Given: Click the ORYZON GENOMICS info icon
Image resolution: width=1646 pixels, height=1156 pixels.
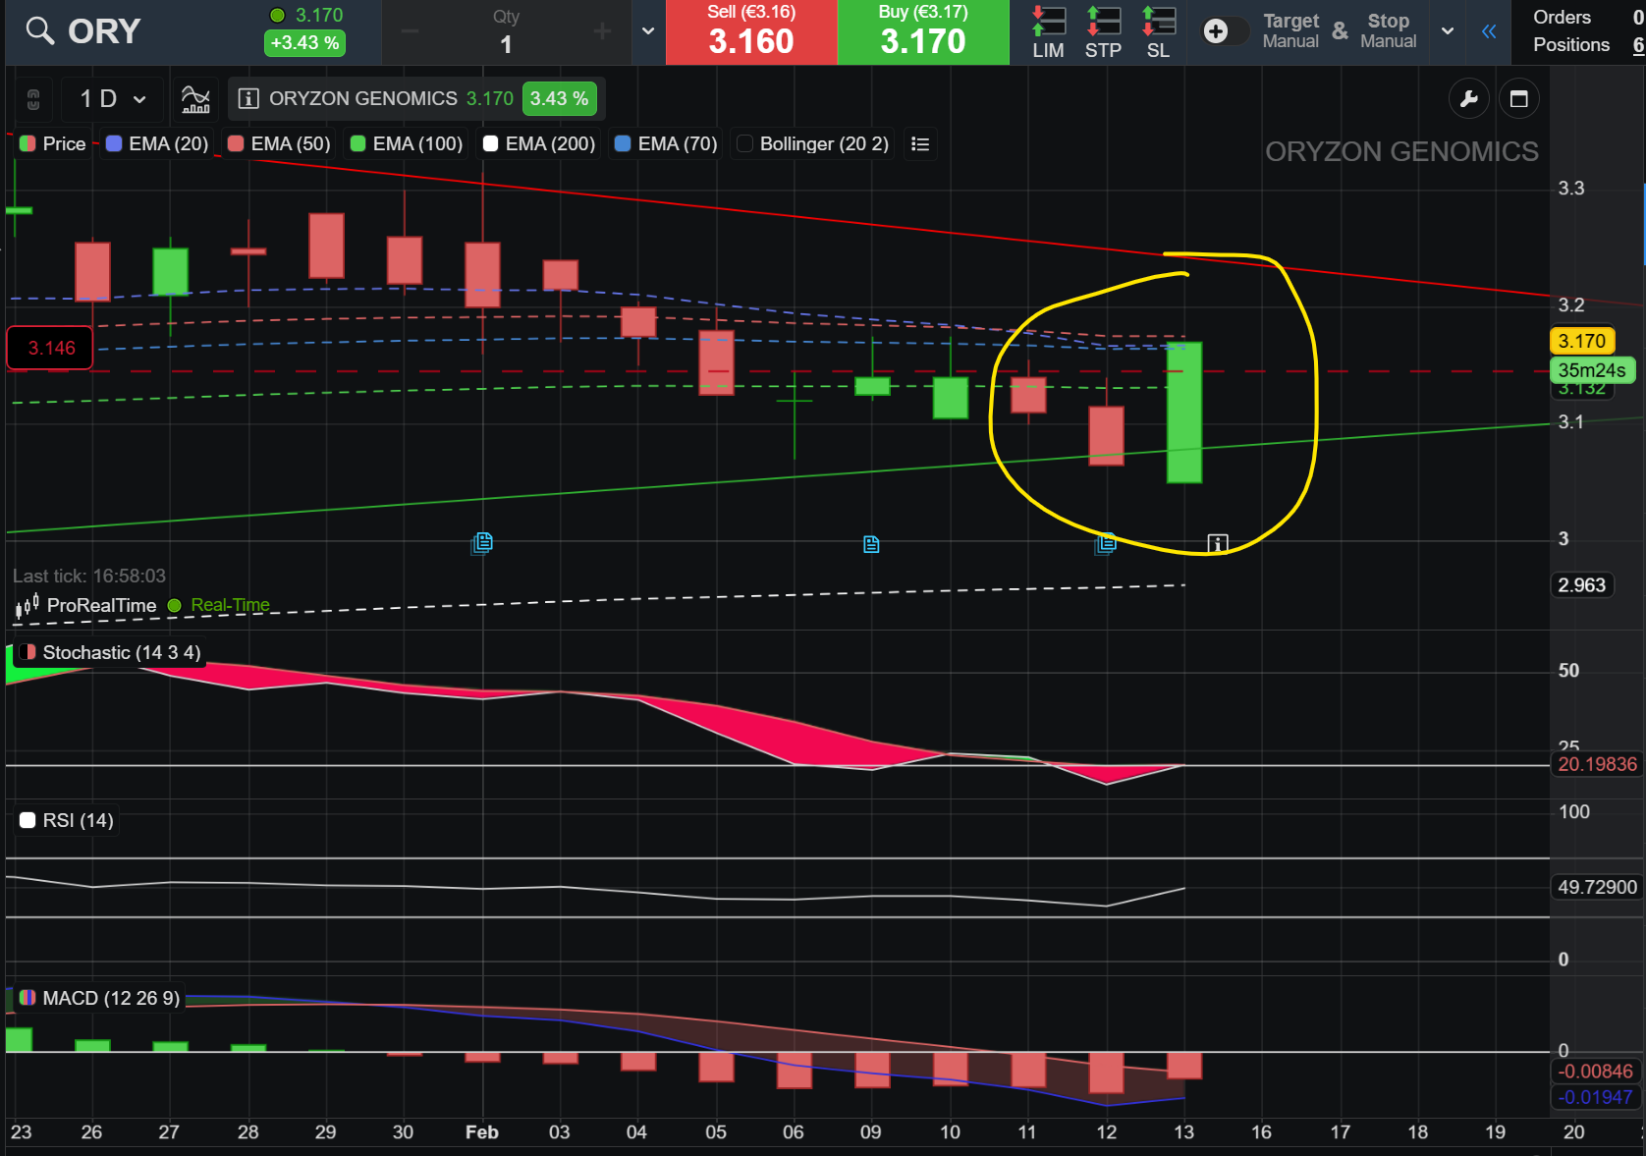Looking at the screenshot, I should coord(248,98).
